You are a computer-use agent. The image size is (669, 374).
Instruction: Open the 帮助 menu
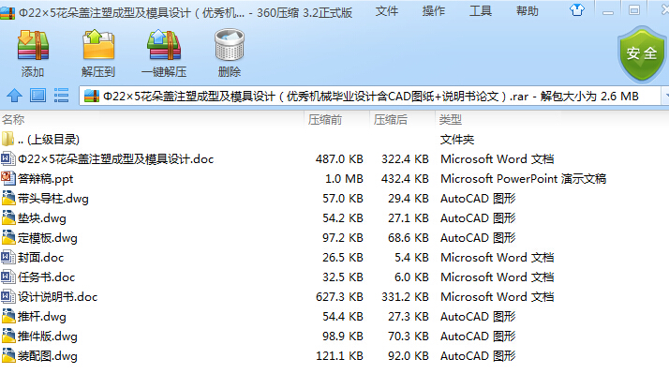(x=528, y=10)
